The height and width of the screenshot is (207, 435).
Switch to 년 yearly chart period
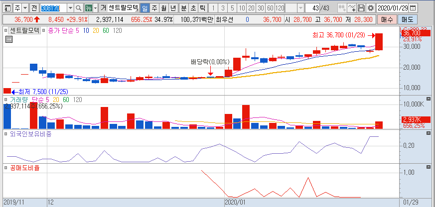pyautogui.click(x=173, y=8)
